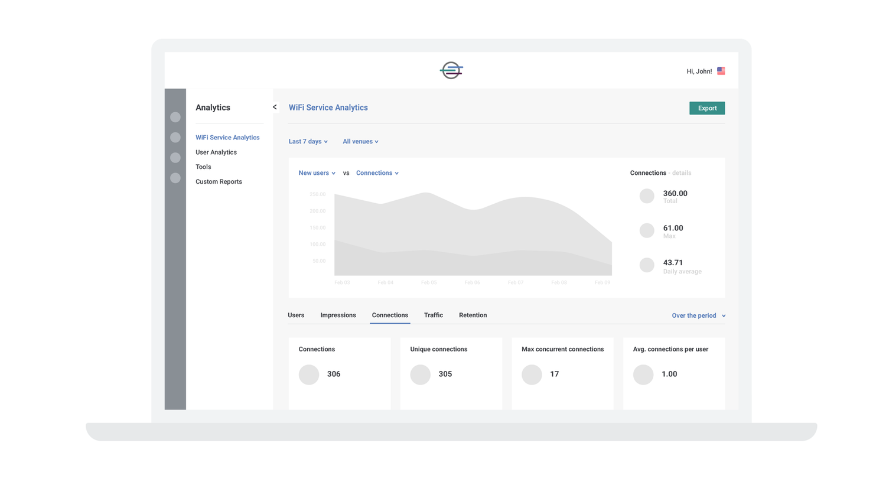This screenshot has width=886, height=482.
Task: Click the Hi, John! greeting
Action: (x=699, y=71)
